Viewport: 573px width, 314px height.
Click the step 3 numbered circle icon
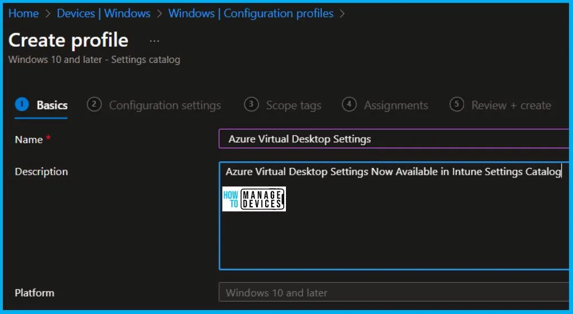click(x=251, y=104)
